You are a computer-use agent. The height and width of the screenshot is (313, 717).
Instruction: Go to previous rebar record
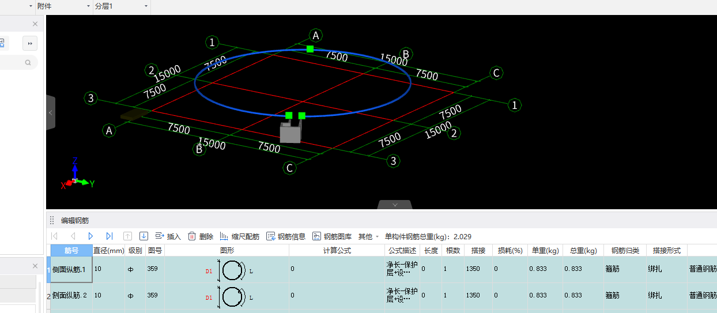click(x=73, y=236)
